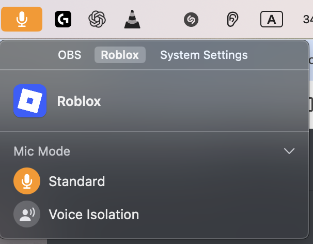Collapse the Mic Mode section chevron
The width and height of the screenshot is (313, 244).
289,151
